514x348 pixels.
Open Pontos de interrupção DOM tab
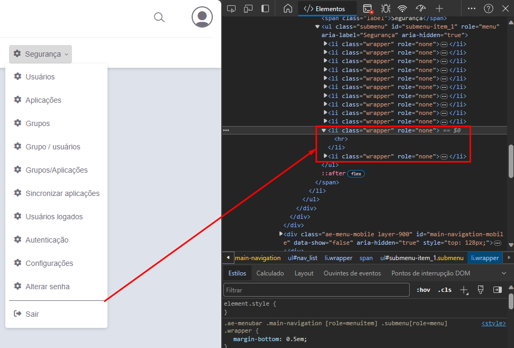[x=430, y=273]
